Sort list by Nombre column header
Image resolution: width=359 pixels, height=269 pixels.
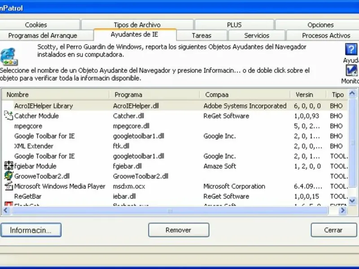click(x=55, y=95)
